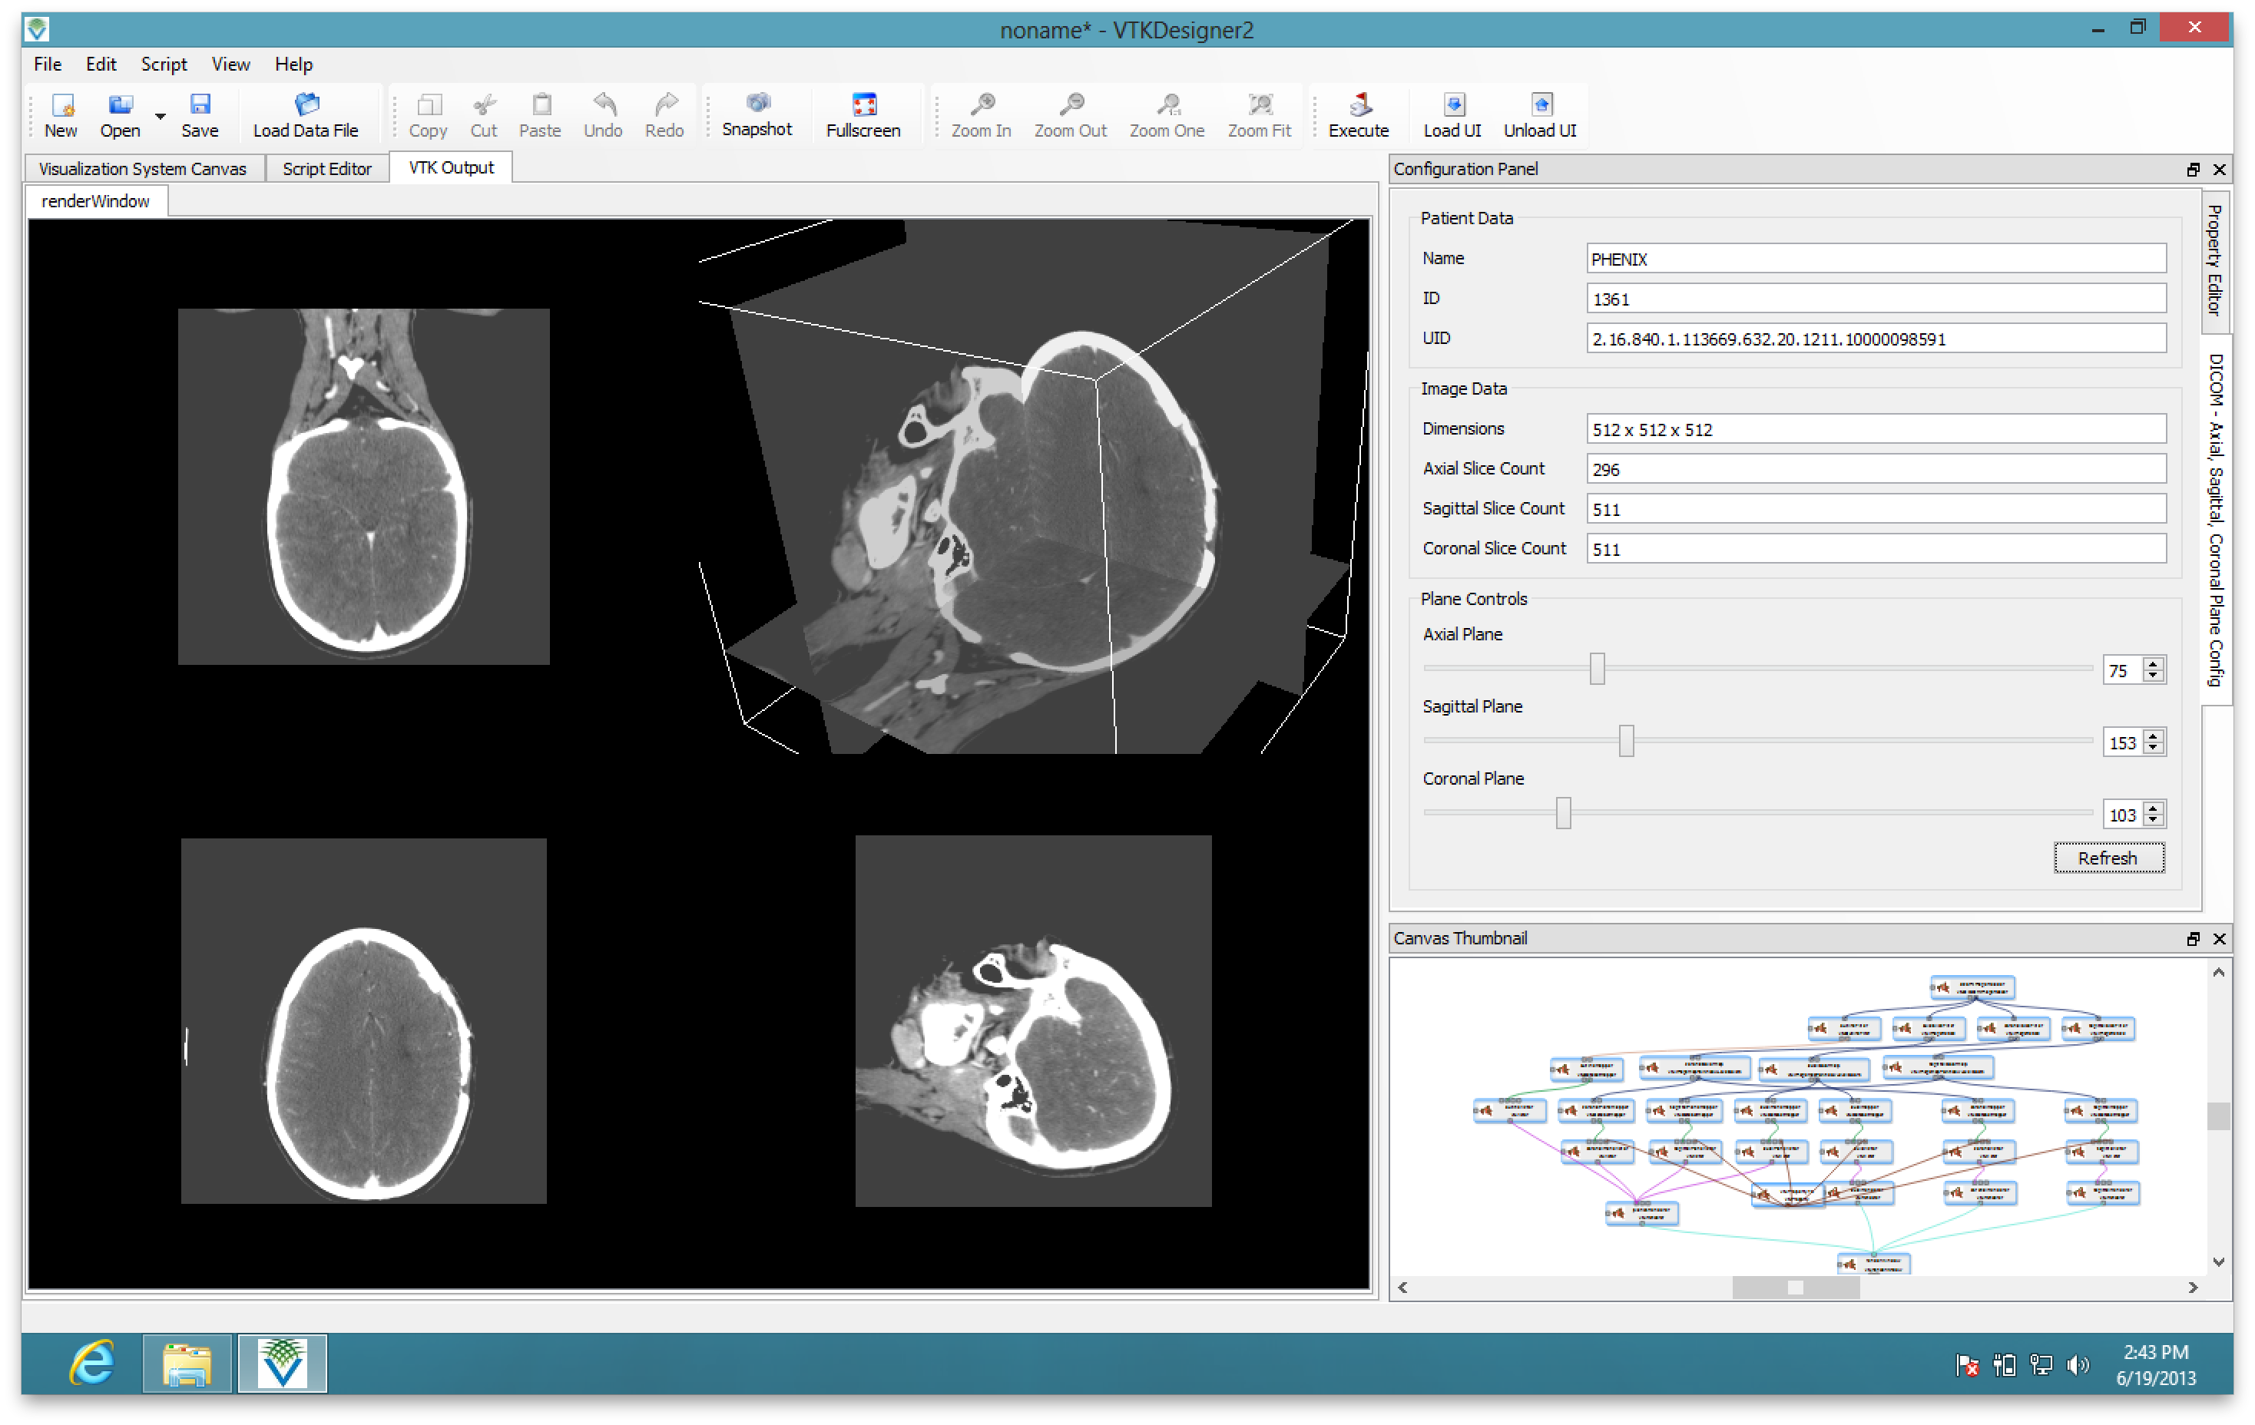Execute the visualization pipeline
Screen dimensions: 2255x1425
click(x=1357, y=114)
